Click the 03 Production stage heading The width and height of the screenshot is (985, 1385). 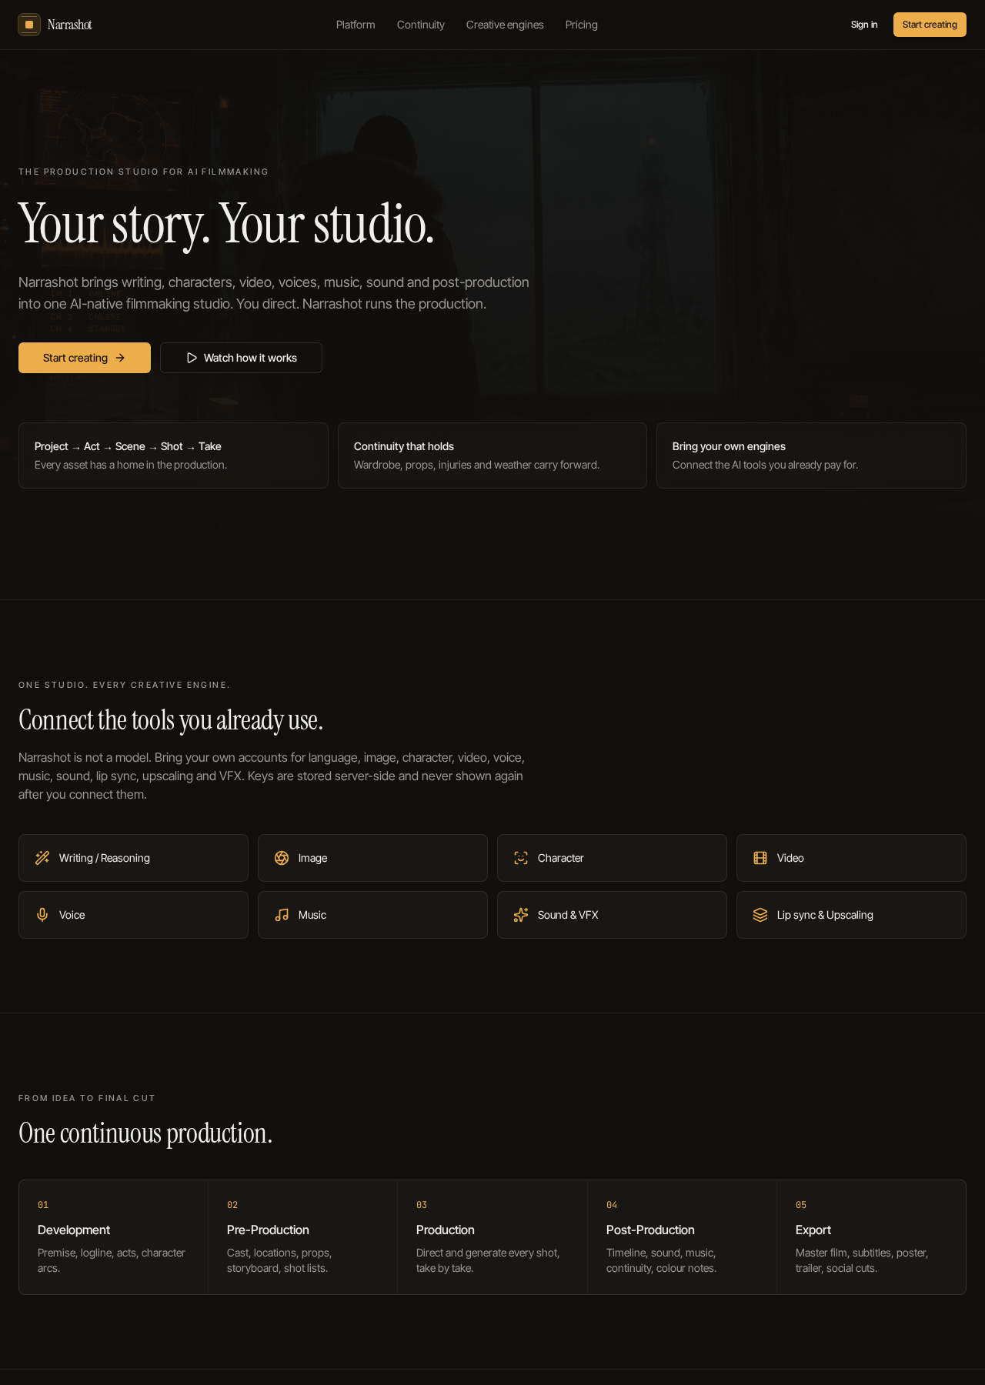point(446,1230)
